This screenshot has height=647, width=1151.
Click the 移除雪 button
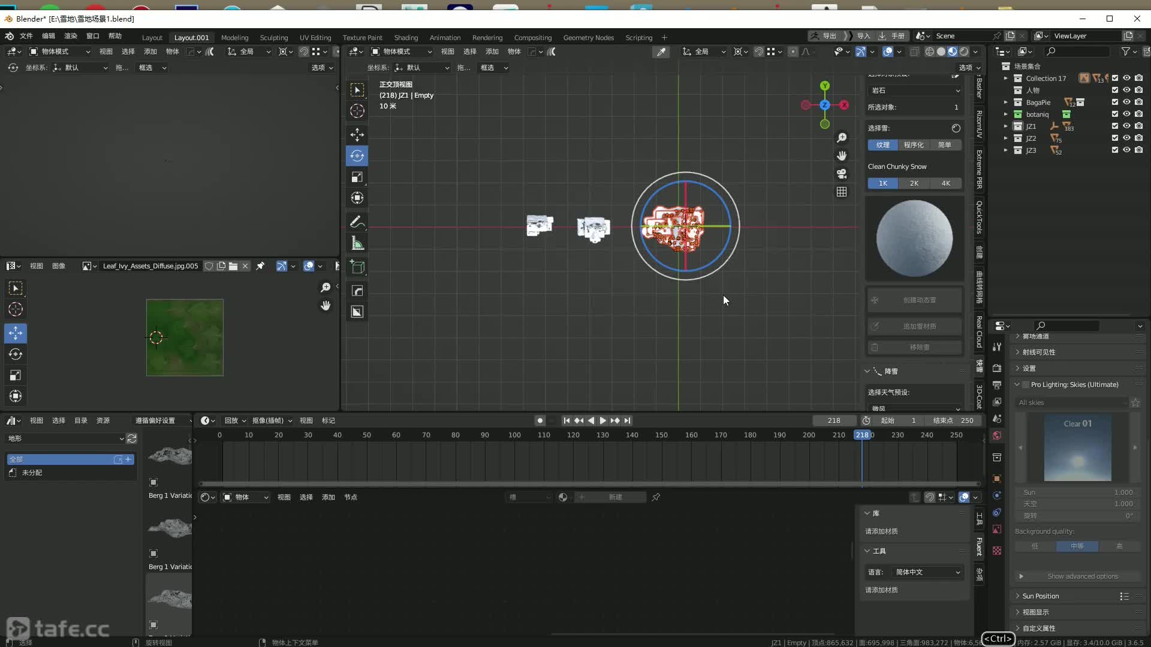click(915, 347)
